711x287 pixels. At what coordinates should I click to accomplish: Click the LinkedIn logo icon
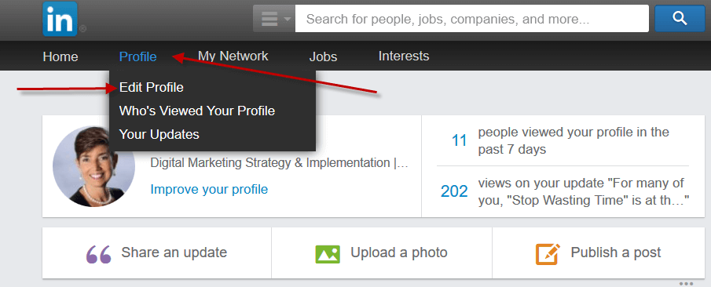60,19
